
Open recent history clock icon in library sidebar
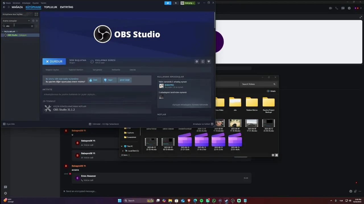[x=33, y=21]
